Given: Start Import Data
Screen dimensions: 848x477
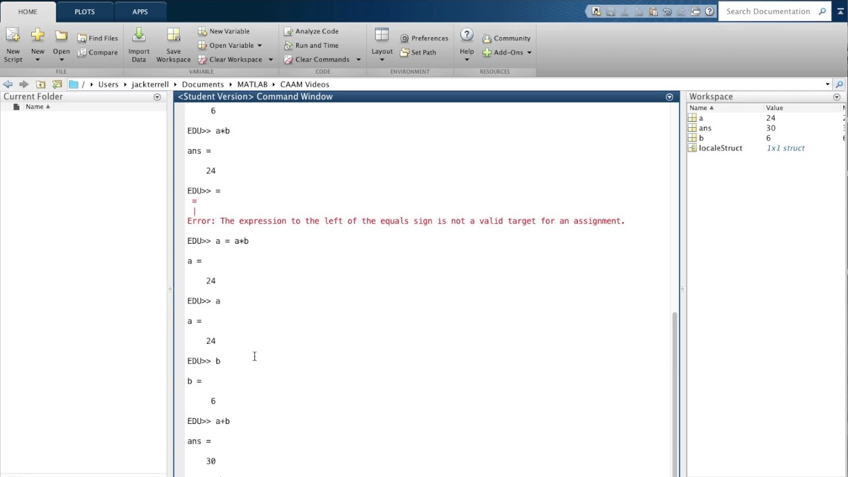Looking at the screenshot, I should click(x=138, y=45).
